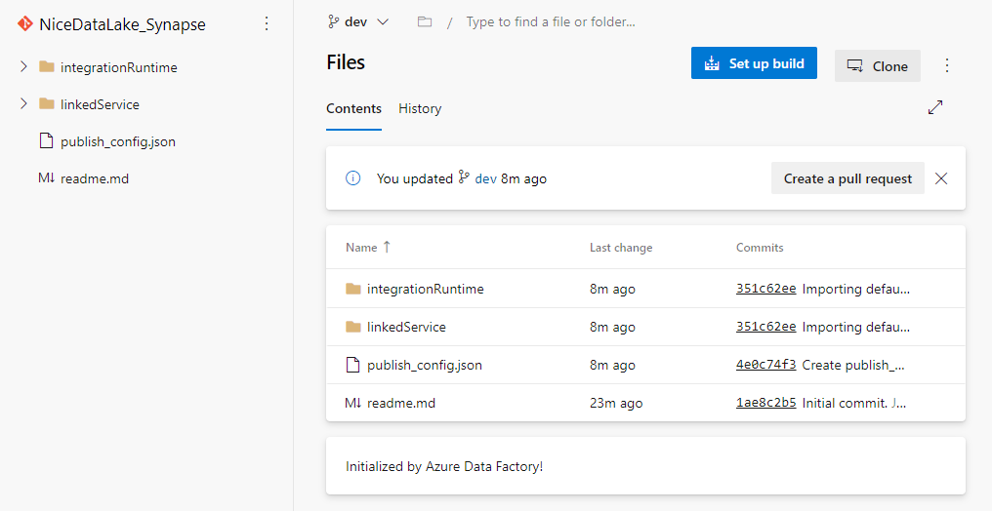Click folder icon of linkedService table row
Screen dimensions: 992x511
[x=353, y=327]
